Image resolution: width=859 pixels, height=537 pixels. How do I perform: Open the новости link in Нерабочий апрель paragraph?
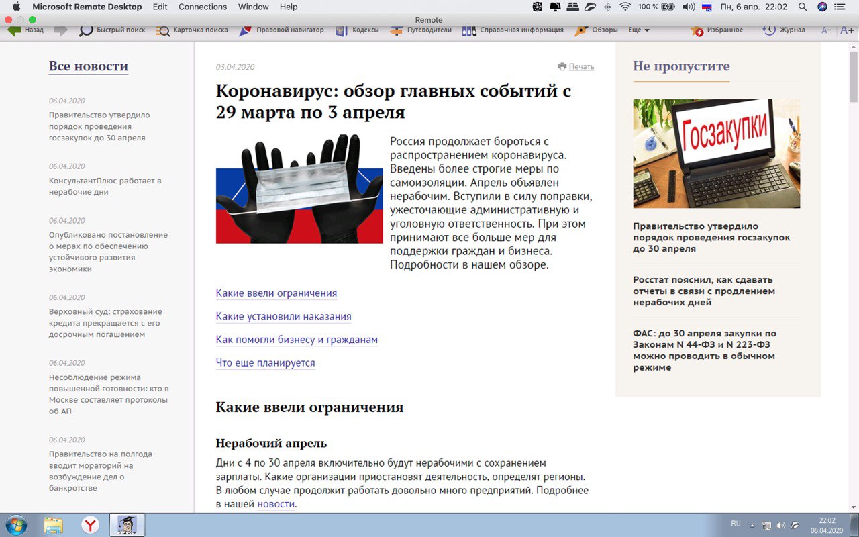coord(276,504)
